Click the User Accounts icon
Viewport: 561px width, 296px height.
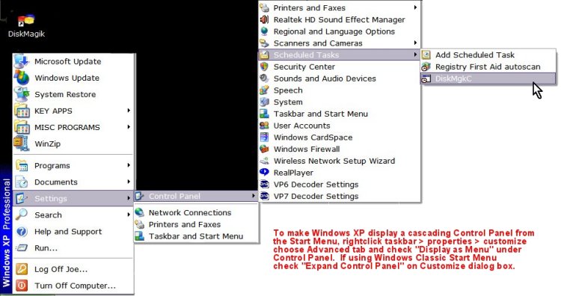264,125
